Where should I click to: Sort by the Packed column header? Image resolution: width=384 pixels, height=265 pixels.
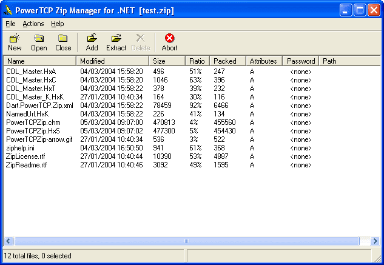click(x=227, y=61)
